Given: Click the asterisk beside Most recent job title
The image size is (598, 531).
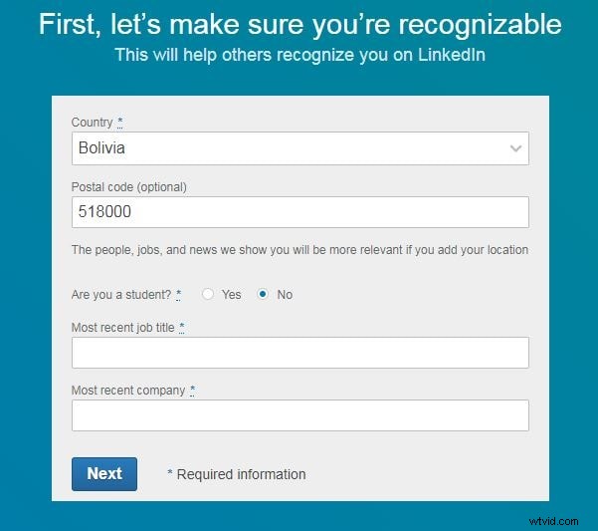Looking at the screenshot, I should coord(181,328).
